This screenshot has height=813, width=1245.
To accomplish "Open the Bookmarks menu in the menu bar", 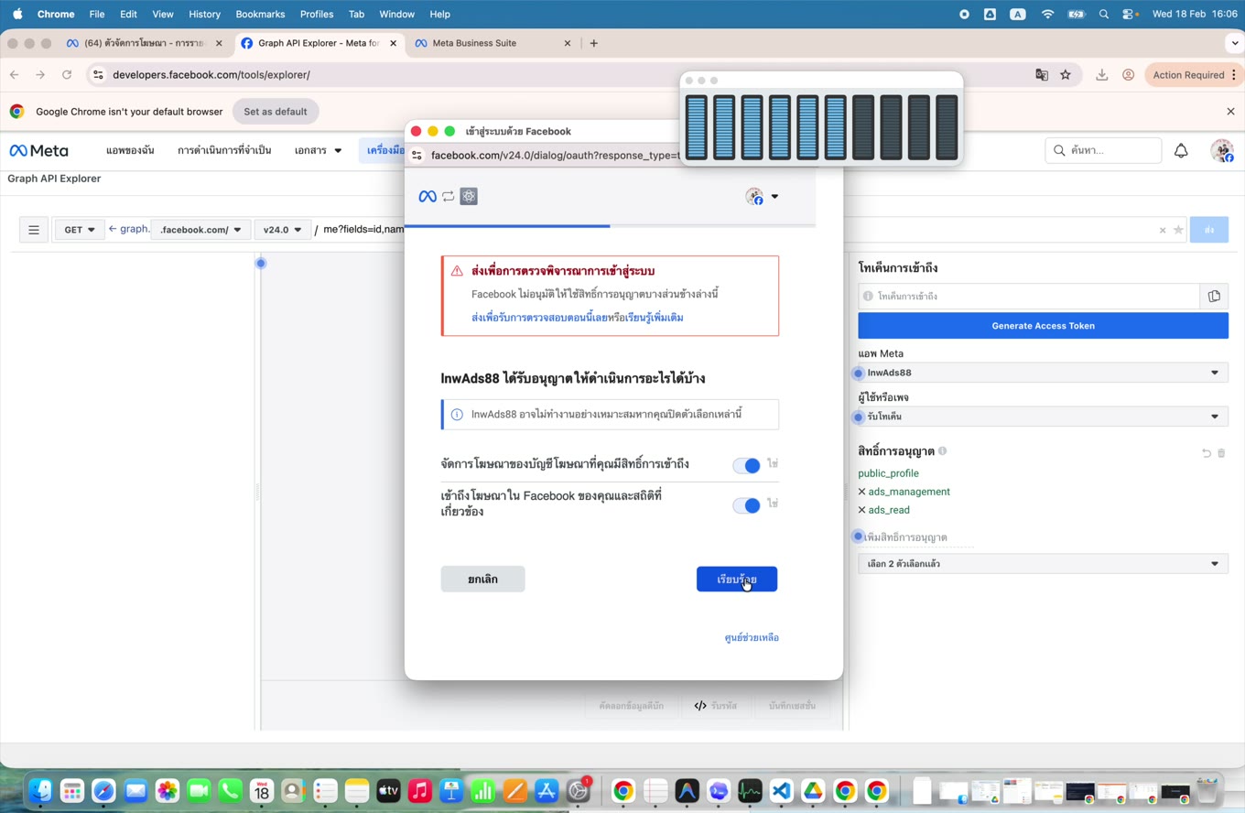I will 260,14.
